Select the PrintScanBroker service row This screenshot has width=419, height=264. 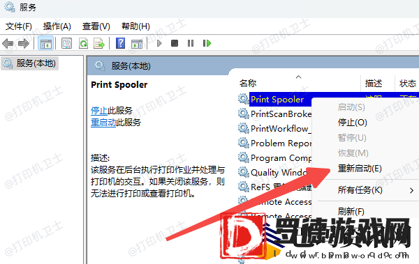281,114
